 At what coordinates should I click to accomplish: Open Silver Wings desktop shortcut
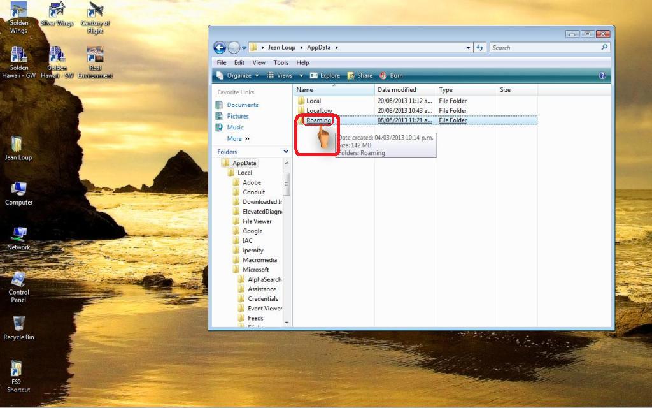click(x=57, y=14)
